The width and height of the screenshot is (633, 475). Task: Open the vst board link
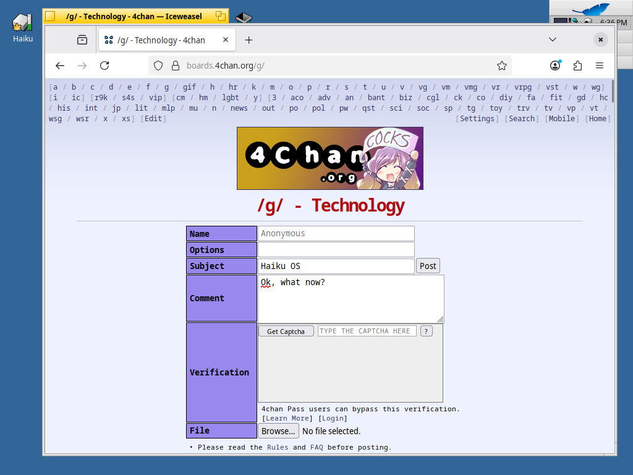point(552,87)
